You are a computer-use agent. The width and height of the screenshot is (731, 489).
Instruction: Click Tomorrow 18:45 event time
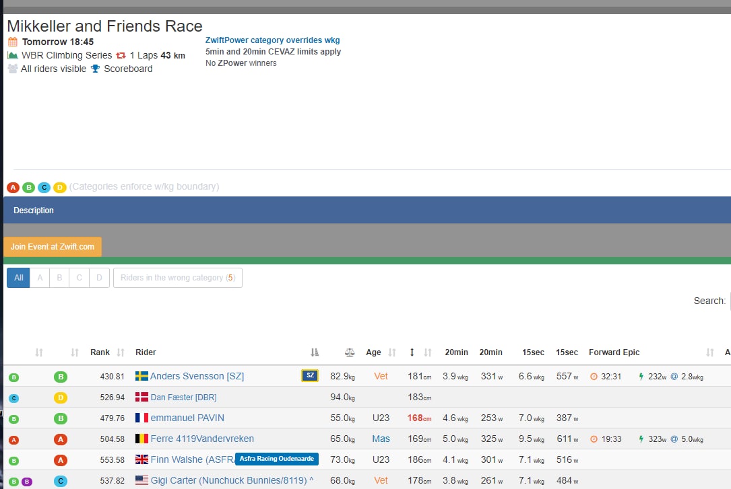[58, 42]
